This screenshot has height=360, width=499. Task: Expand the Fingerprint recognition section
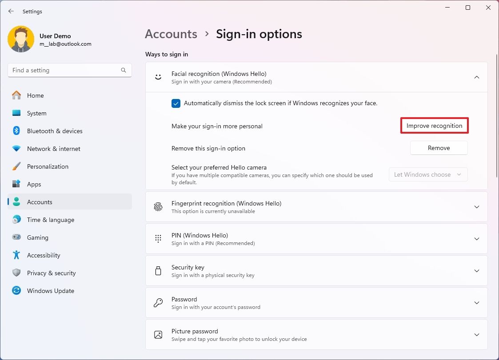click(476, 206)
